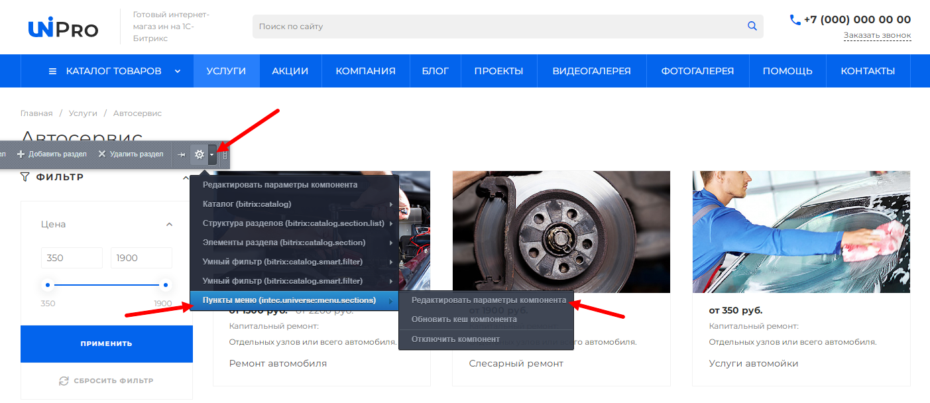930x403 pixels.
Task: Expand Структура разделов (bitrix:catalog.section.list) submenu
Action: tap(295, 223)
